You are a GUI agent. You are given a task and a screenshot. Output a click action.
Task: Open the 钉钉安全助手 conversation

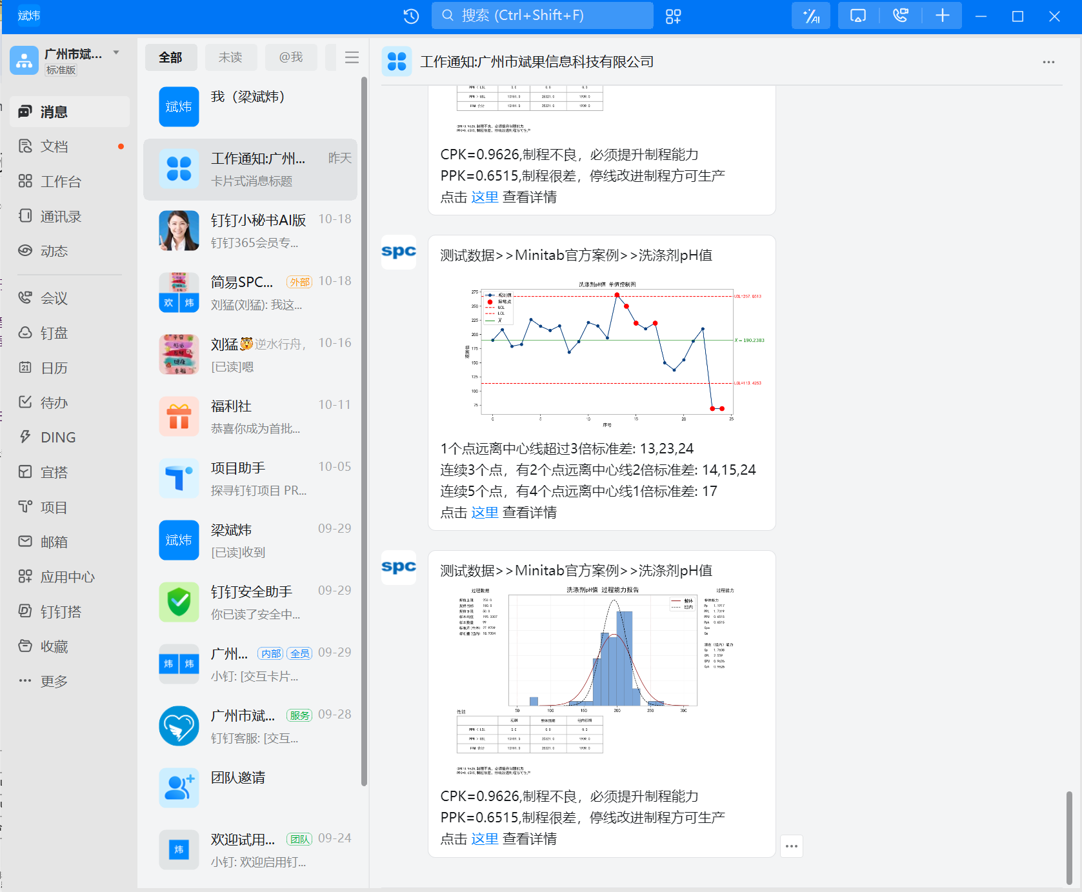click(x=250, y=602)
